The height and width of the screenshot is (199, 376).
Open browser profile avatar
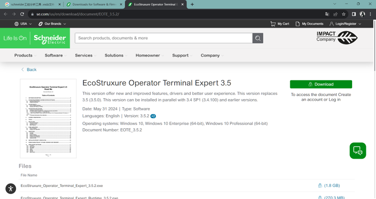coord(362,14)
